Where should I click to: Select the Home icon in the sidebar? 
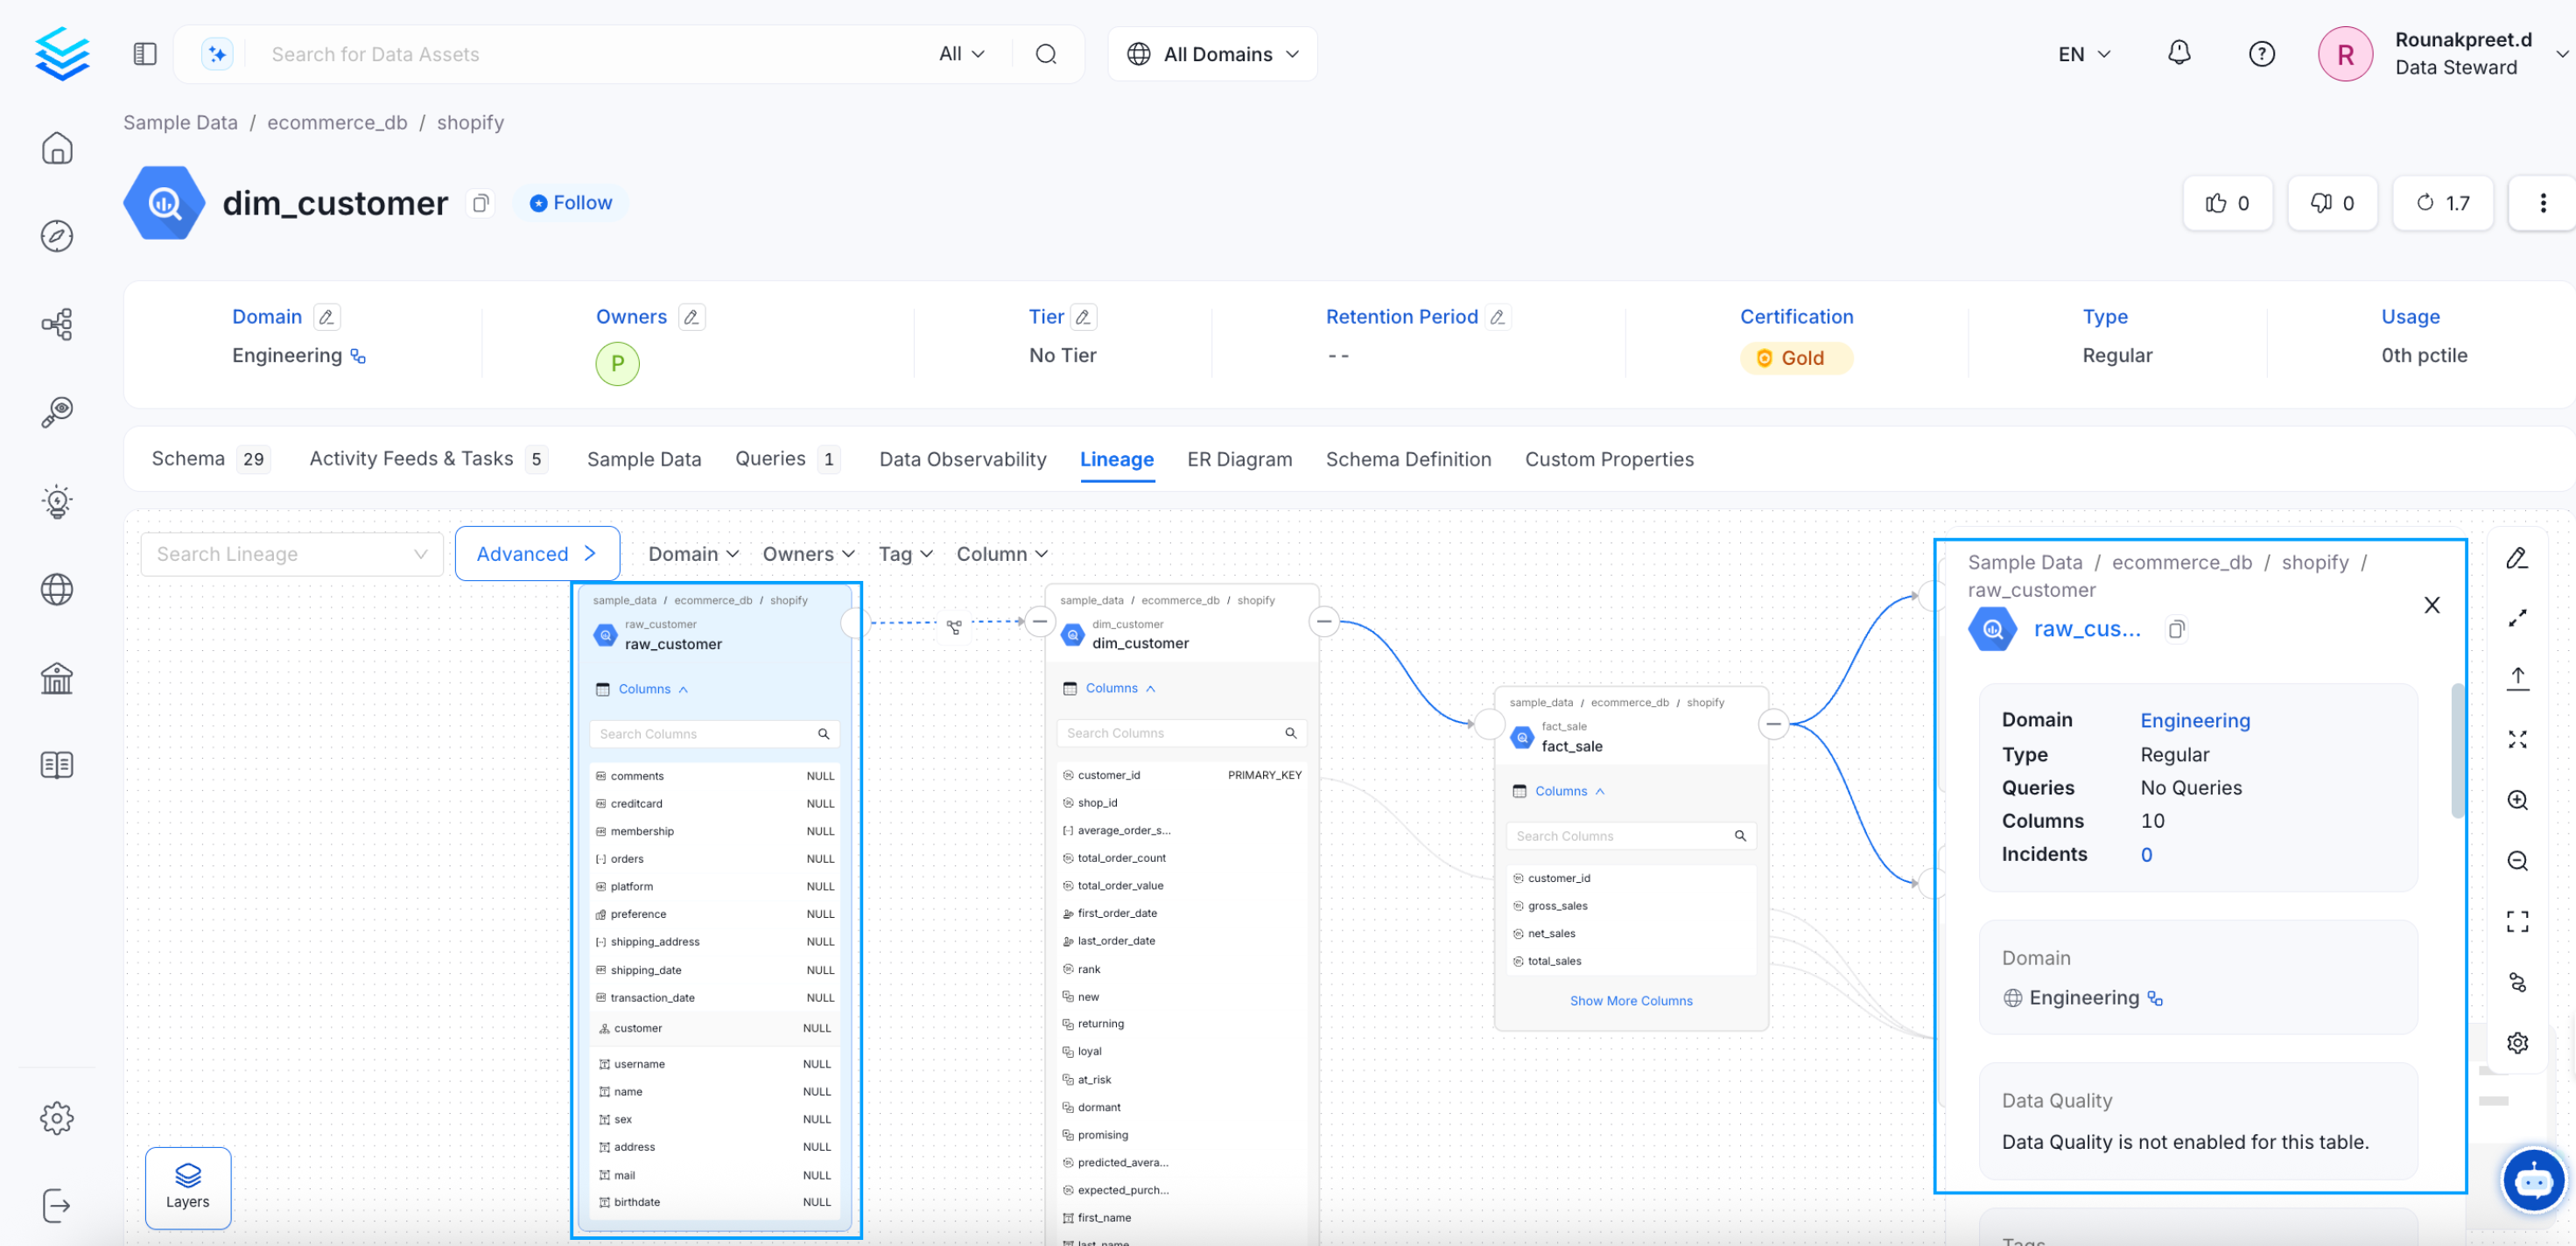[57, 148]
